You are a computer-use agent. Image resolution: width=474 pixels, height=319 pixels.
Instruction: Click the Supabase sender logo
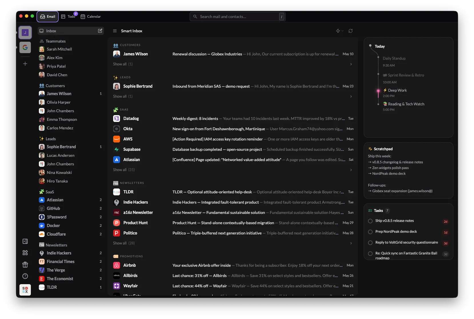click(x=117, y=149)
